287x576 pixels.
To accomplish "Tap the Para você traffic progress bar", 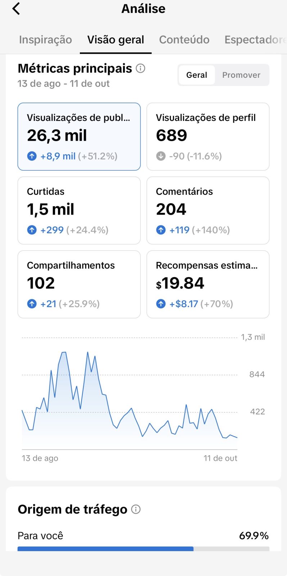I will click(143, 549).
